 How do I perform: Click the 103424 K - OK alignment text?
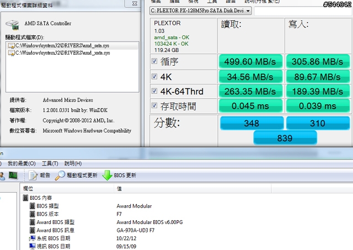[171, 44]
